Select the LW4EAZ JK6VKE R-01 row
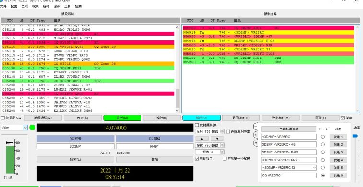The height and width of the screenshot is (187, 363). point(88,89)
